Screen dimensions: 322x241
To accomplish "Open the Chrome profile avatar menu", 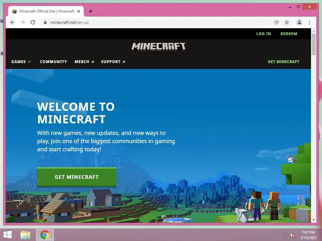I will coord(299,22).
